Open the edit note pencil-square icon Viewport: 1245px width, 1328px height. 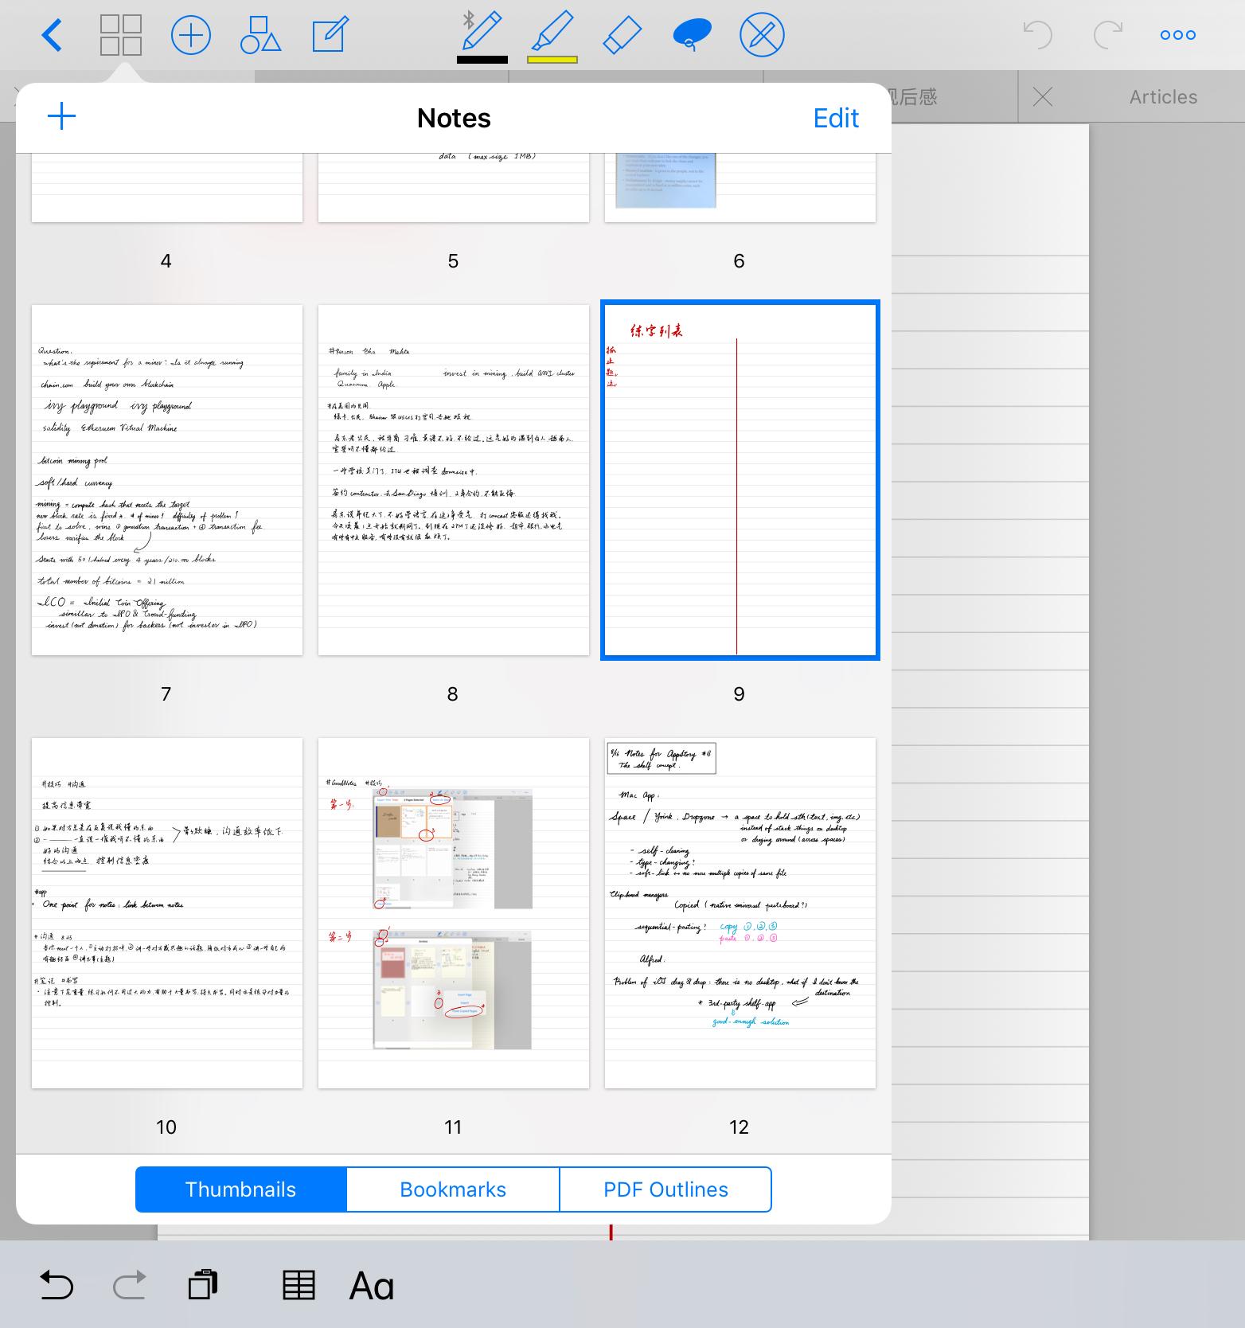point(330,36)
